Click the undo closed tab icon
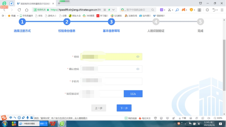The width and height of the screenshot is (226, 127). coord(214,10)
